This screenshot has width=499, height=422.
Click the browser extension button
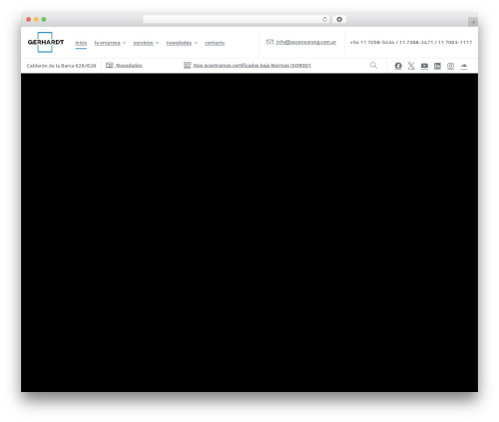(339, 19)
